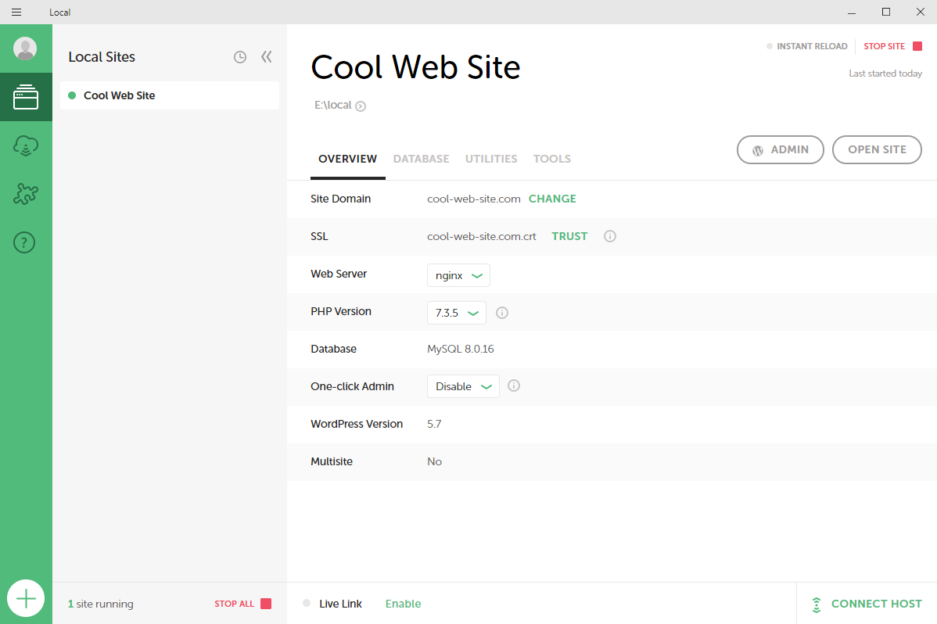Click the WordPress Admin button
937x624 pixels.
point(780,150)
